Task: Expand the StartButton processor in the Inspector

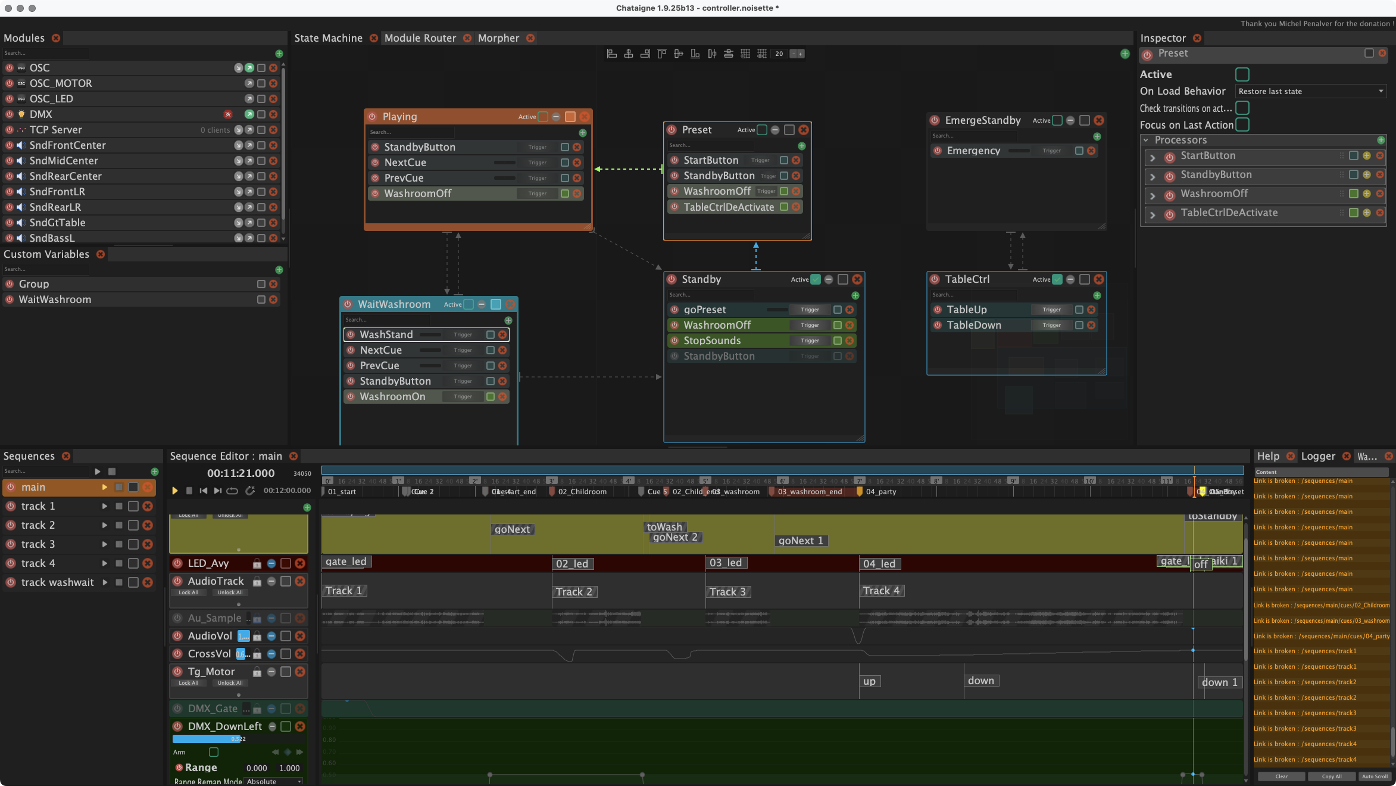Action: 1153,157
